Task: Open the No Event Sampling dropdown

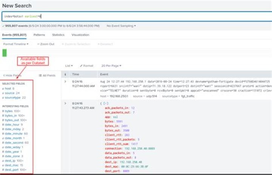Action: pyautogui.click(x=121, y=26)
